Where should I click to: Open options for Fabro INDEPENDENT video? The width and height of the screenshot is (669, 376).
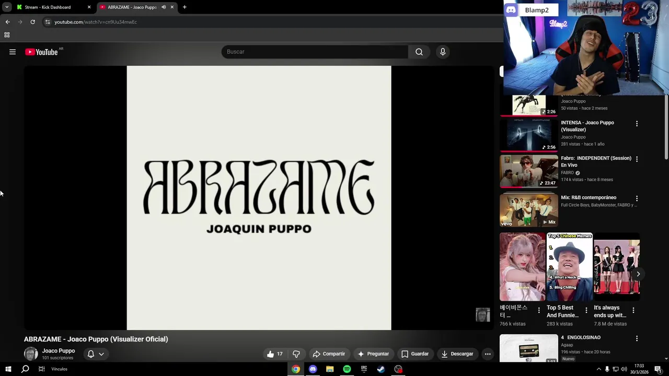click(x=637, y=159)
